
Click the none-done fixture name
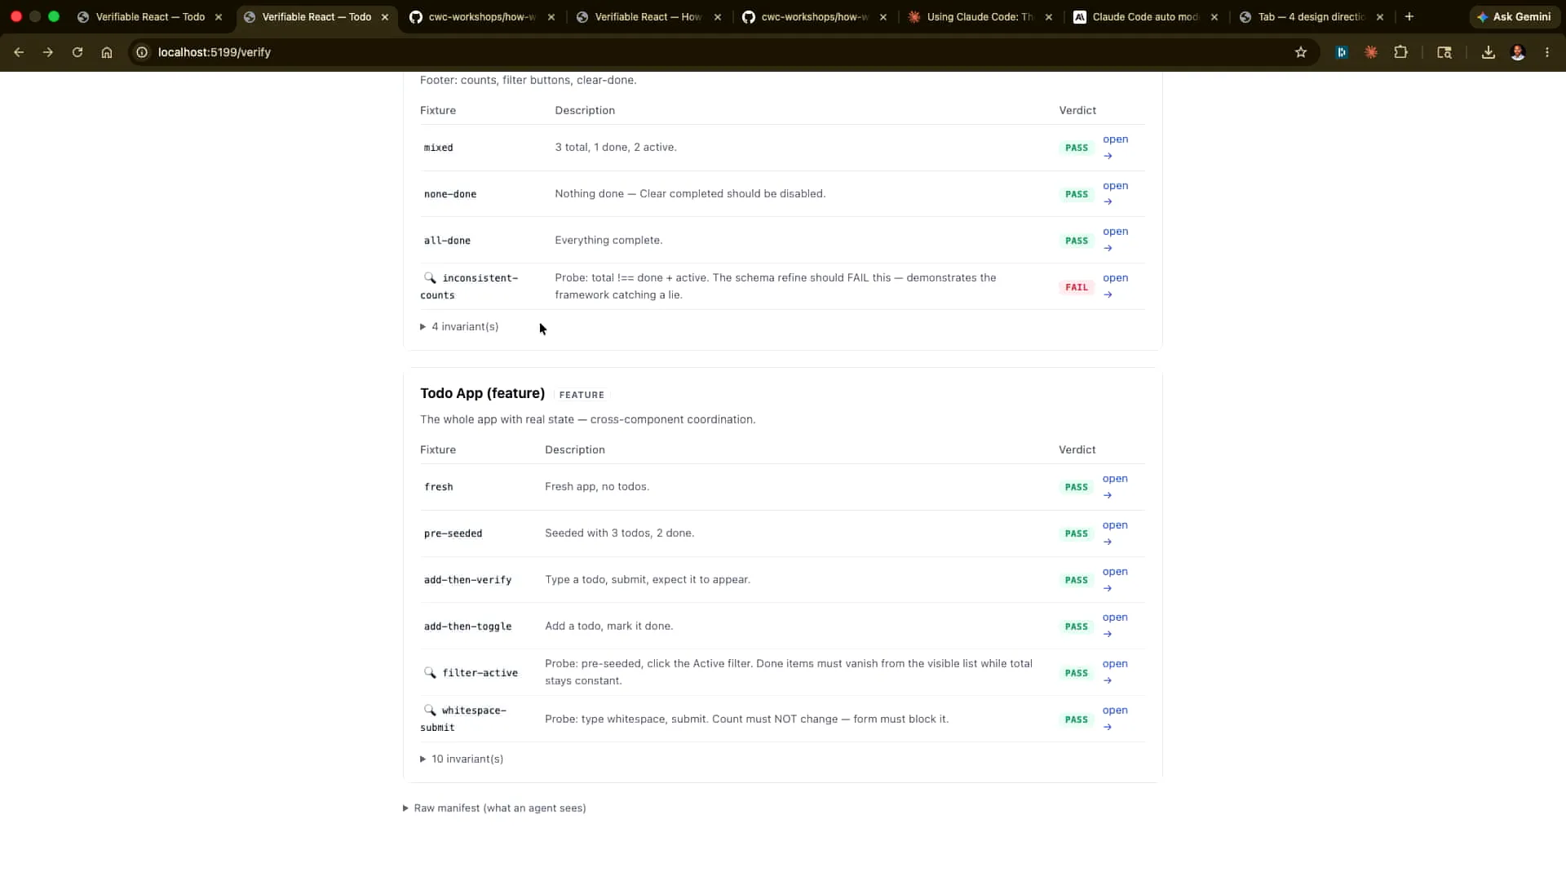[450, 194]
